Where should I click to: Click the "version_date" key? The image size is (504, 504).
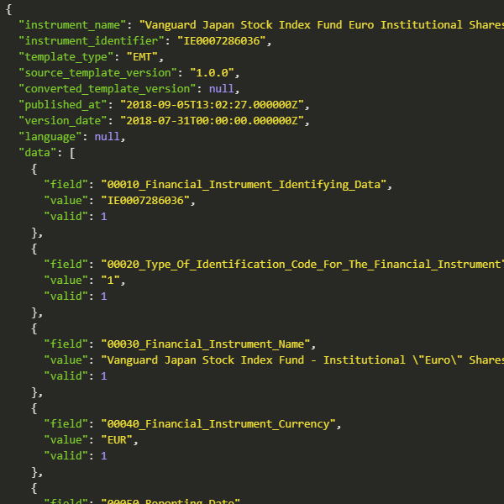(x=63, y=121)
